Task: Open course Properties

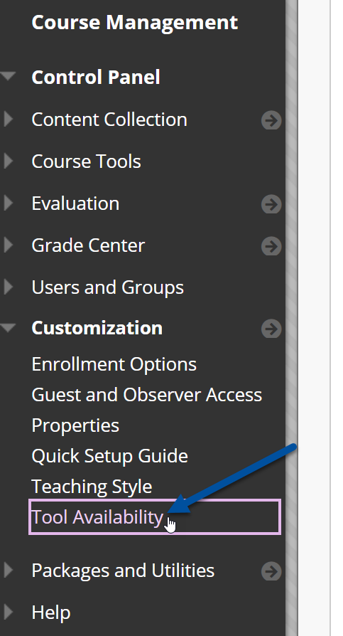Action: click(x=75, y=425)
